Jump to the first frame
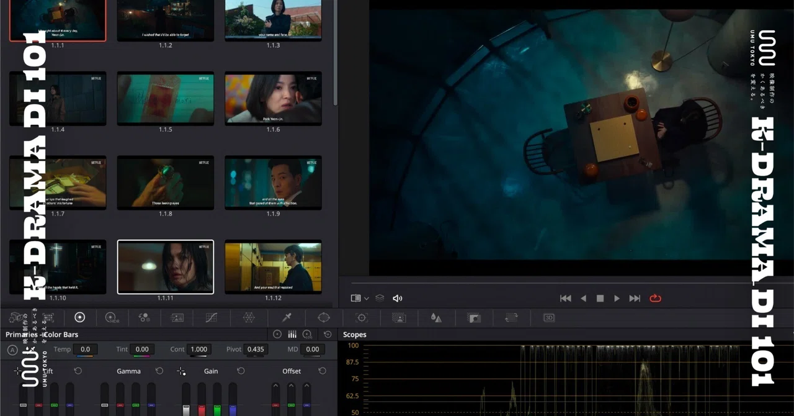This screenshot has height=416, width=794. click(x=566, y=298)
